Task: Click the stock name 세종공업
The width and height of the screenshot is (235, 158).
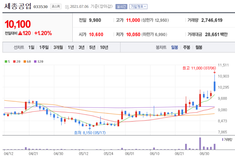Action: pos(18,6)
